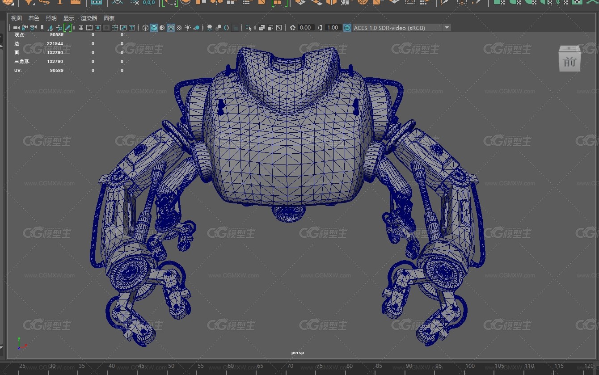Toggle Screen Space Ambient Occlusion icon
The image size is (599, 375).
click(210, 28)
